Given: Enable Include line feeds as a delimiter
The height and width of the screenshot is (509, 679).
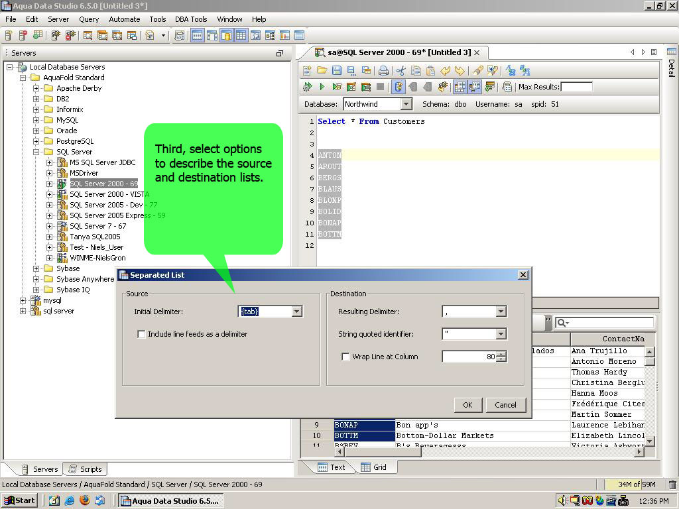Looking at the screenshot, I should tap(141, 334).
